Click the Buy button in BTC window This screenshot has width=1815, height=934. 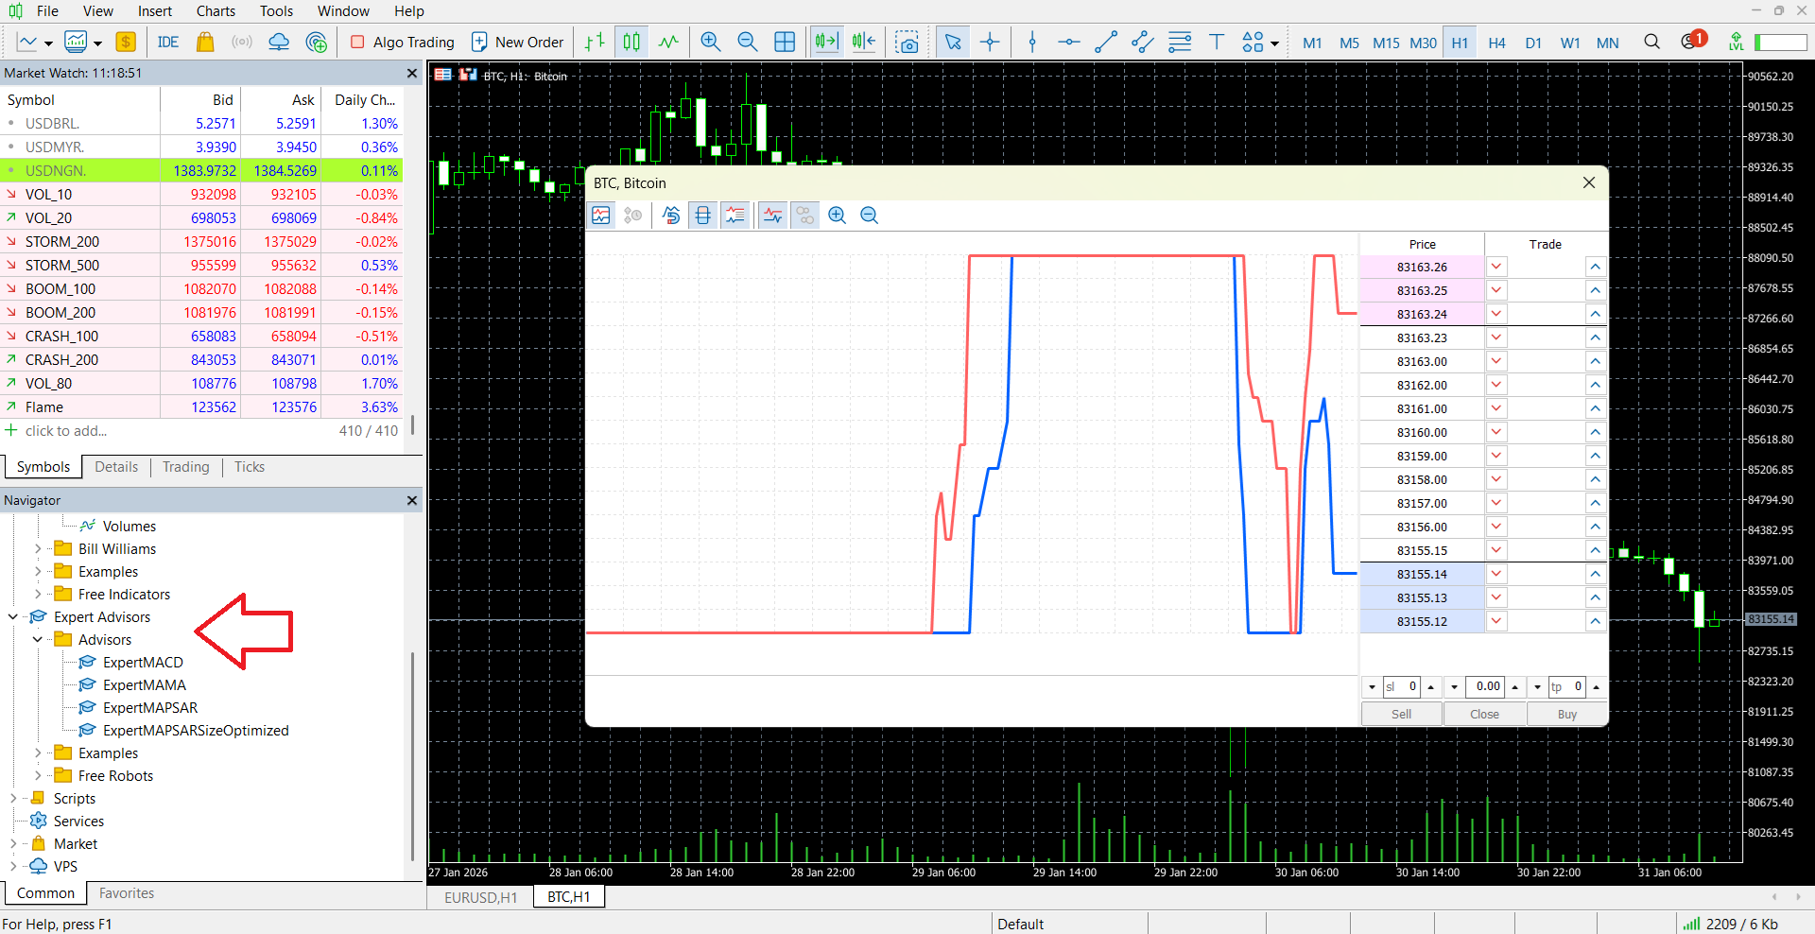[1566, 714]
